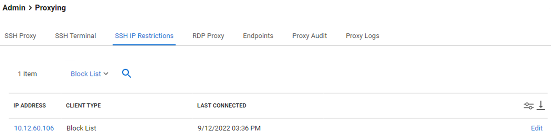Go to the RDP Proxy tab
Viewport: 551px width, 136px height.
click(x=208, y=36)
